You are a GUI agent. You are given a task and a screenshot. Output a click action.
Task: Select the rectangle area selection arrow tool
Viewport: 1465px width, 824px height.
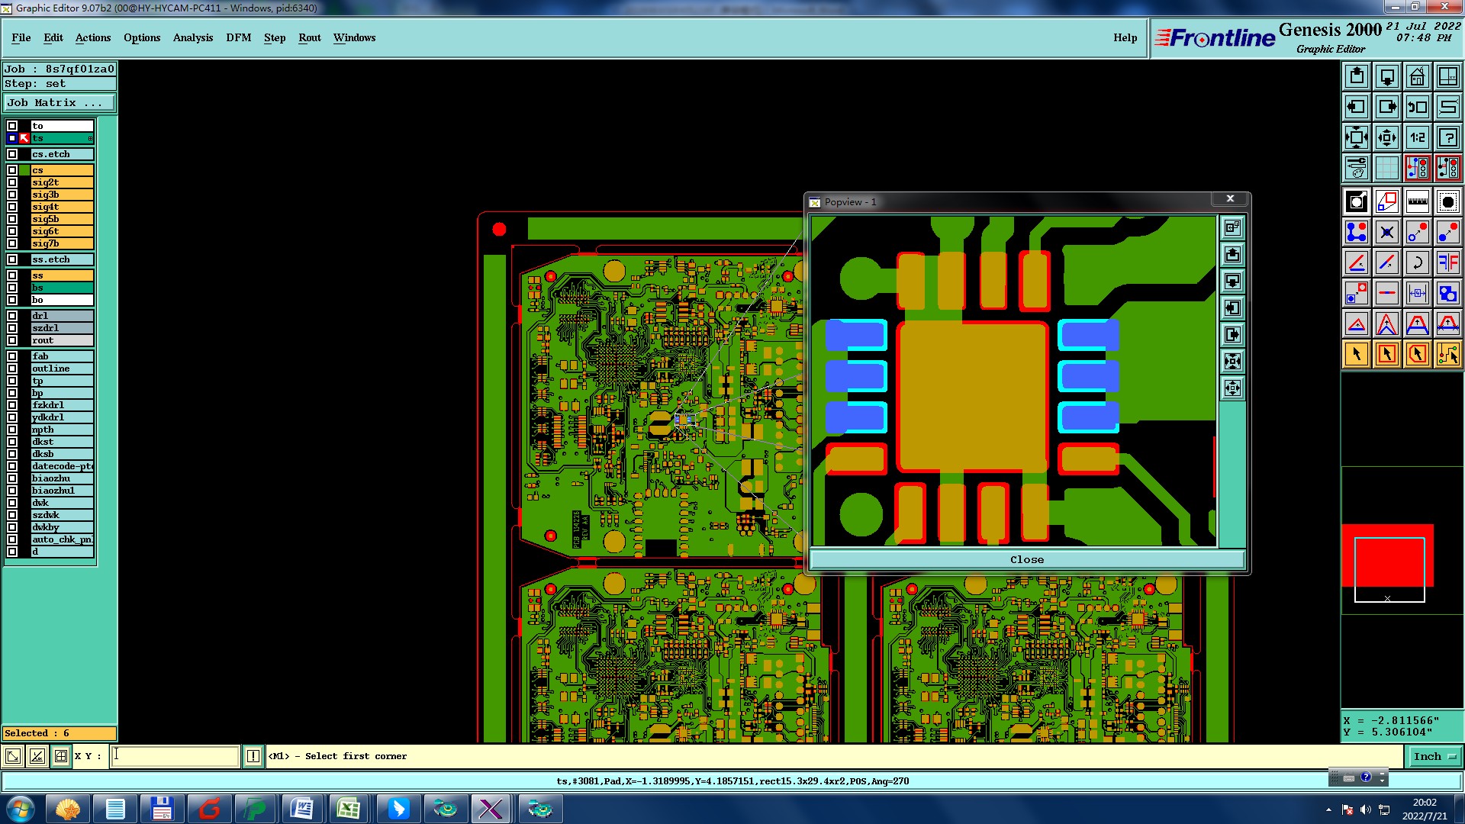pos(1386,354)
